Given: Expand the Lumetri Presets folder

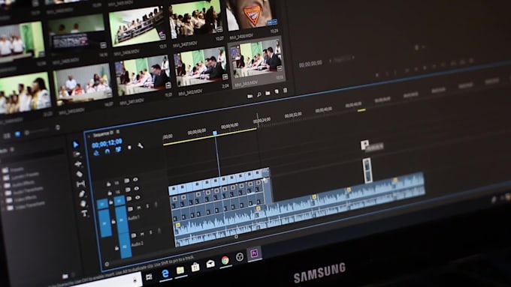Looking at the screenshot, I should 22,176.
